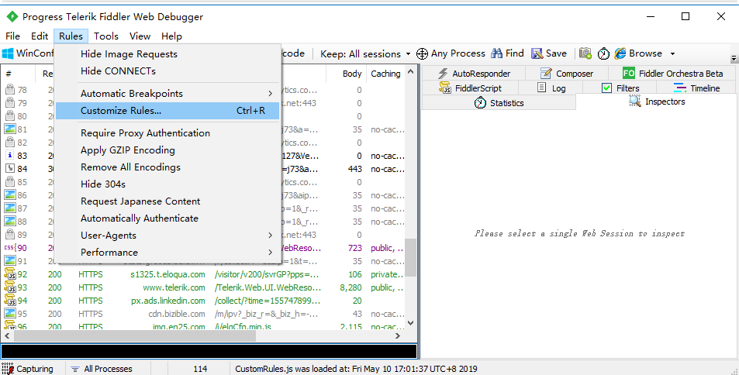
Task: Switch to the FiddlerScript tab
Action: [471, 88]
